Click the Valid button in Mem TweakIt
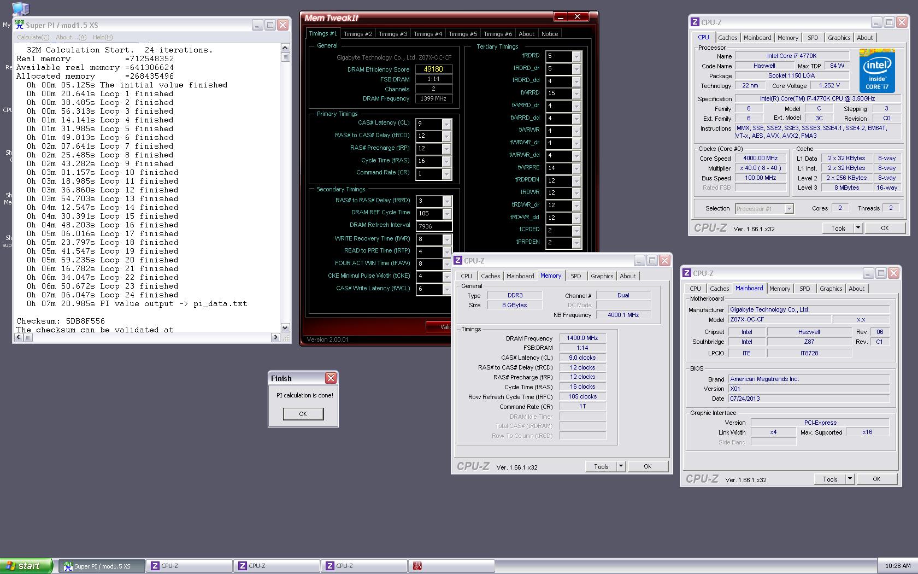The height and width of the screenshot is (574, 918). (439, 326)
